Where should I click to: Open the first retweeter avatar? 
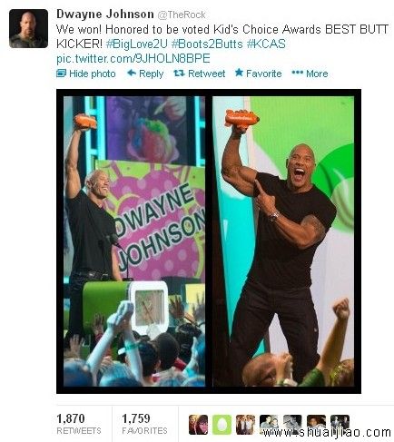pos(198,425)
